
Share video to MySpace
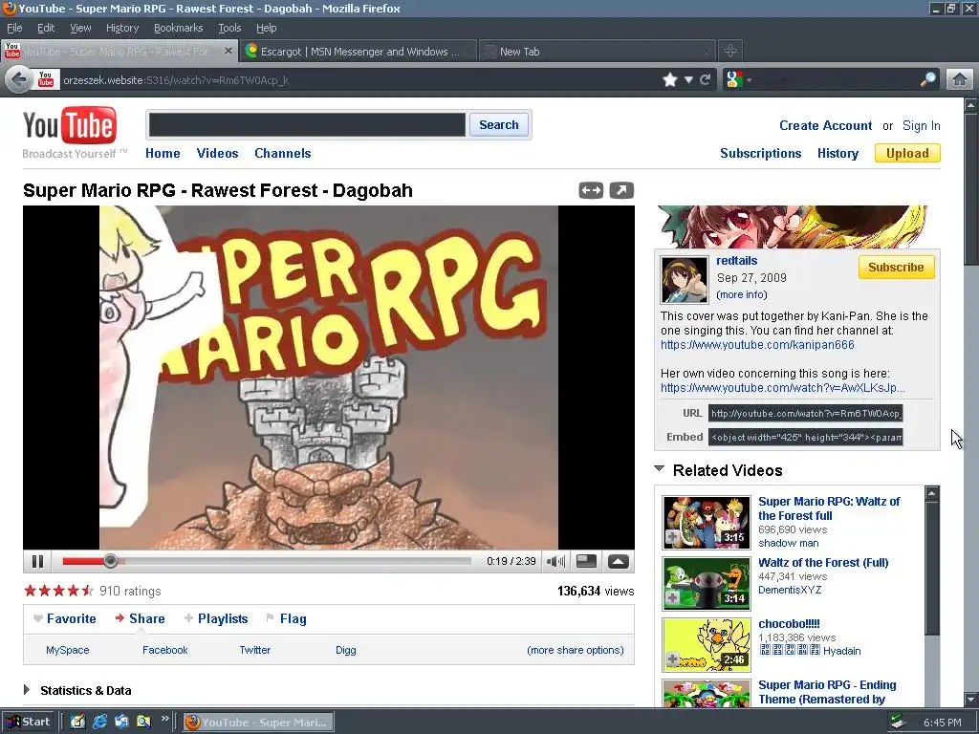[x=68, y=650]
